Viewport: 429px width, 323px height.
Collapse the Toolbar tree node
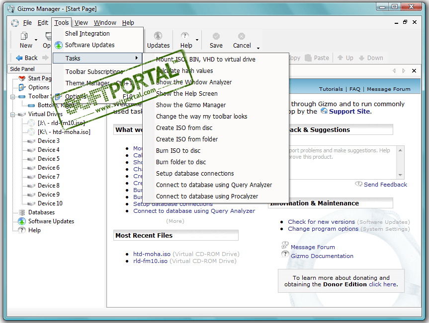pyautogui.click(x=12, y=97)
